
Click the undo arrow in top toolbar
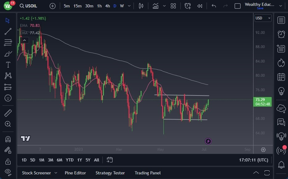pos(214,6)
